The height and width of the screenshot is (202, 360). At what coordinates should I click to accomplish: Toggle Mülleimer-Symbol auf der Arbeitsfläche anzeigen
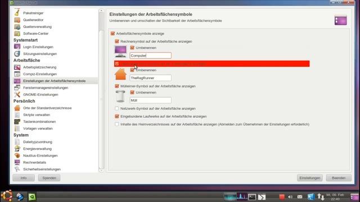(117, 86)
